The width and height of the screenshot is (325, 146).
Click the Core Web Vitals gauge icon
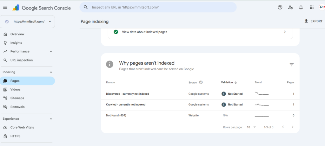click(x=5, y=127)
